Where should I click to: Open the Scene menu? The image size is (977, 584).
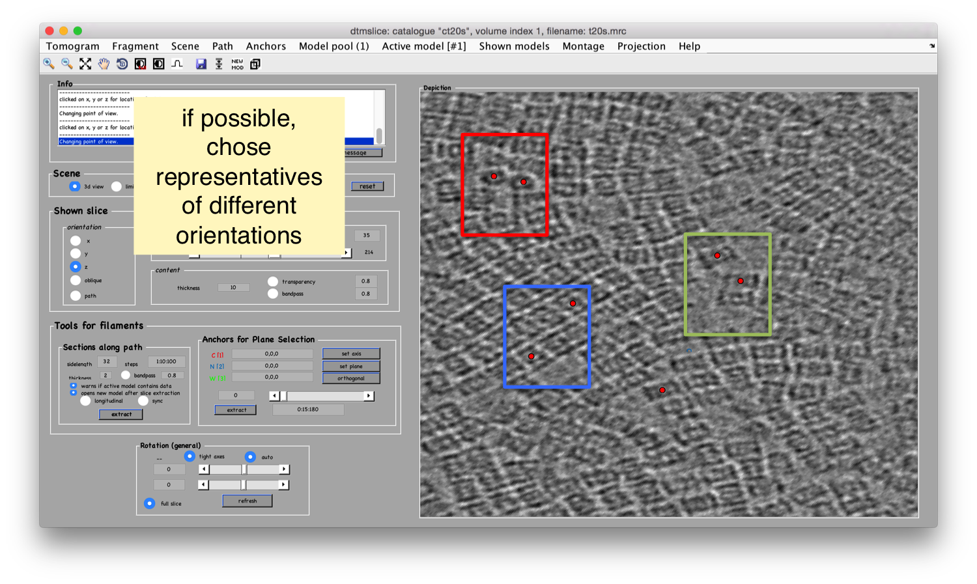tap(185, 46)
